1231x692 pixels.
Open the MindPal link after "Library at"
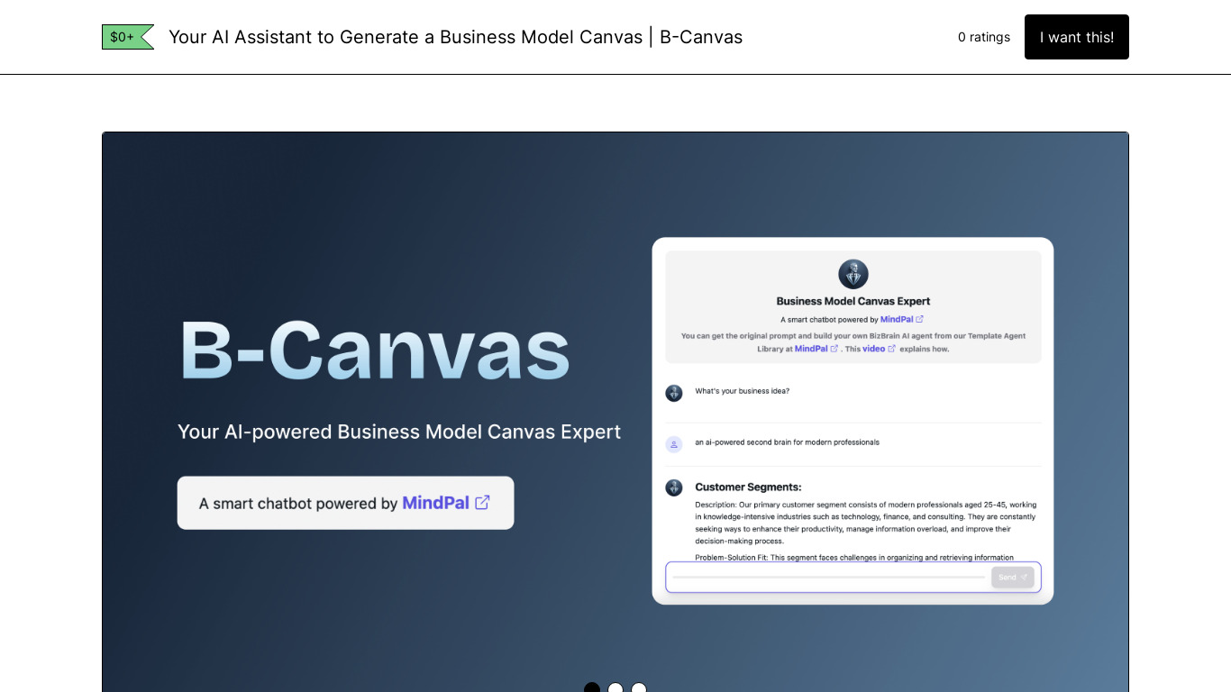[811, 349]
